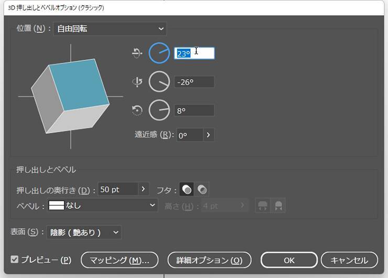Click the Y-axis rotation field showing -26°
The height and width of the screenshot is (278, 388).
click(x=194, y=82)
